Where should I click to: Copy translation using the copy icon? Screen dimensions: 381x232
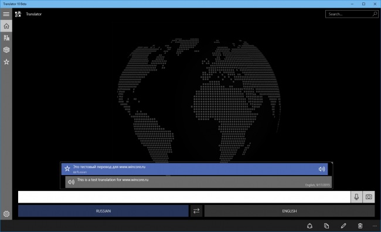click(x=326, y=226)
